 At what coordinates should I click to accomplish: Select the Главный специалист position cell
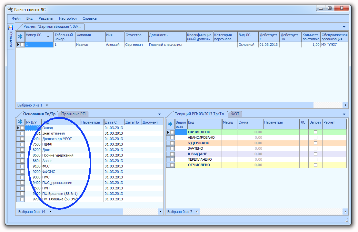[x=167, y=45]
